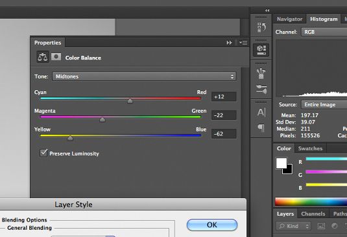Click the R color slider
The image size is (347, 237).
tap(326, 159)
